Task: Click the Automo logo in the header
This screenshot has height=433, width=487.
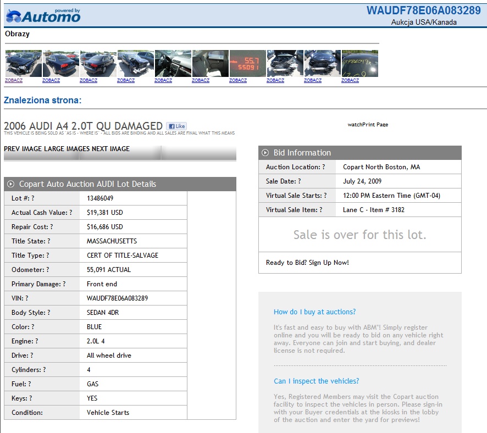Action: click(x=43, y=16)
